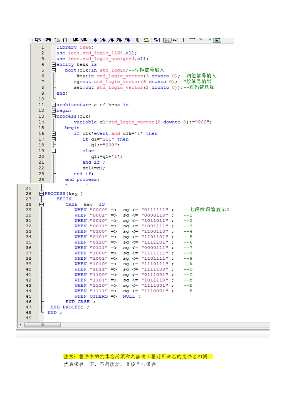Click the "end process;" text on line 24

[x=82, y=180]
